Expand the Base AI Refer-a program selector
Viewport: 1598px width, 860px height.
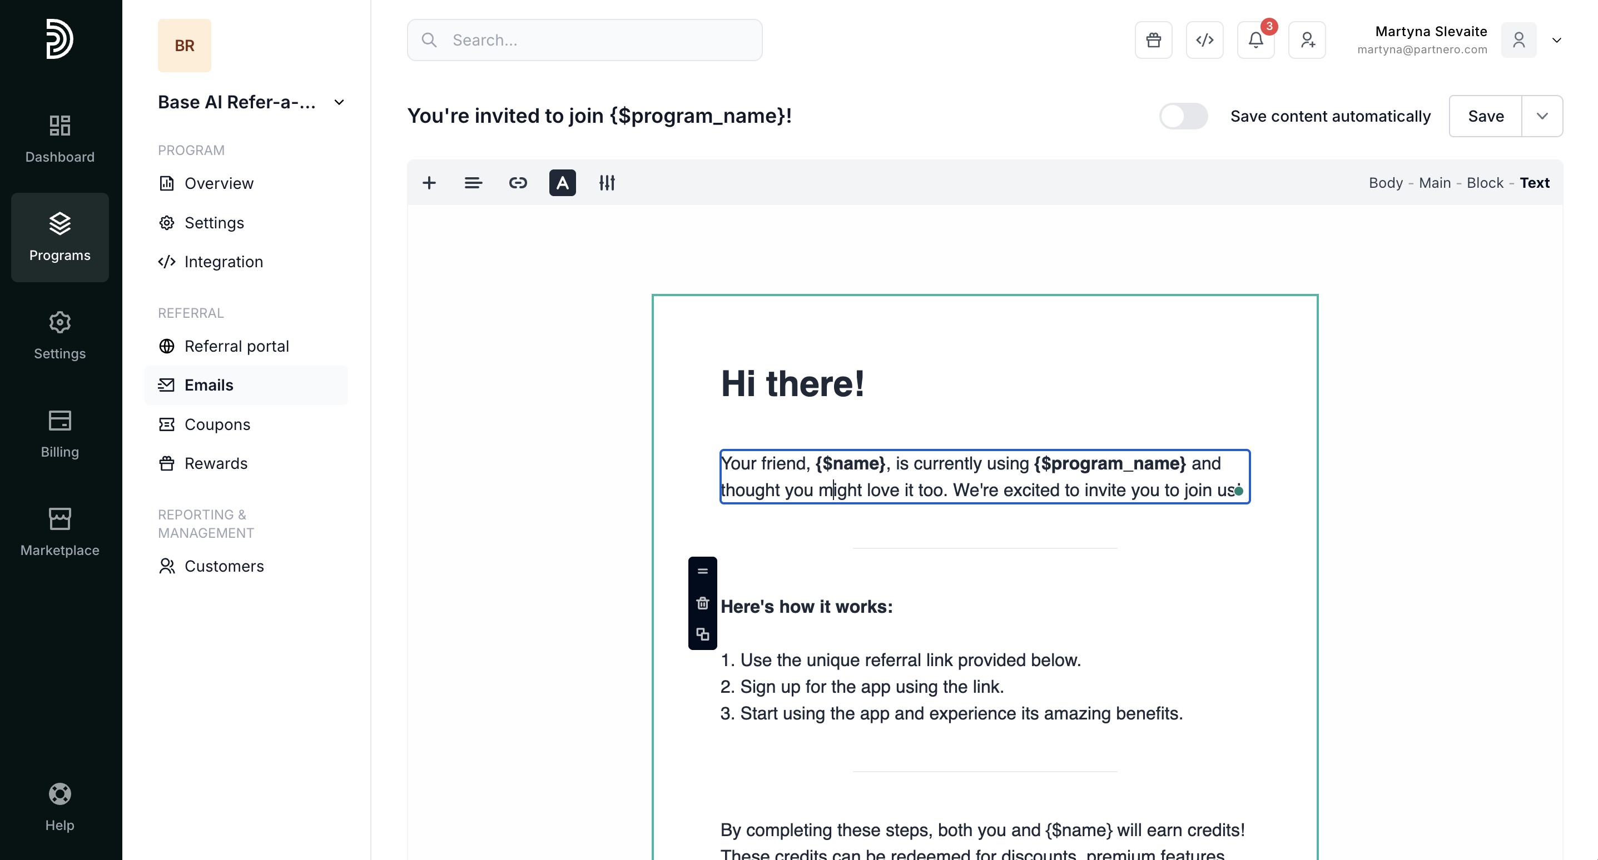(339, 102)
